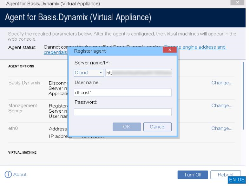Click the EN-US language indicator
Viewport: 250px width, 186px height.
click(x=237, y=180)
